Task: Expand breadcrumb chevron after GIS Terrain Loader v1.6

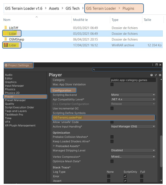Action: tap(45, 8)
